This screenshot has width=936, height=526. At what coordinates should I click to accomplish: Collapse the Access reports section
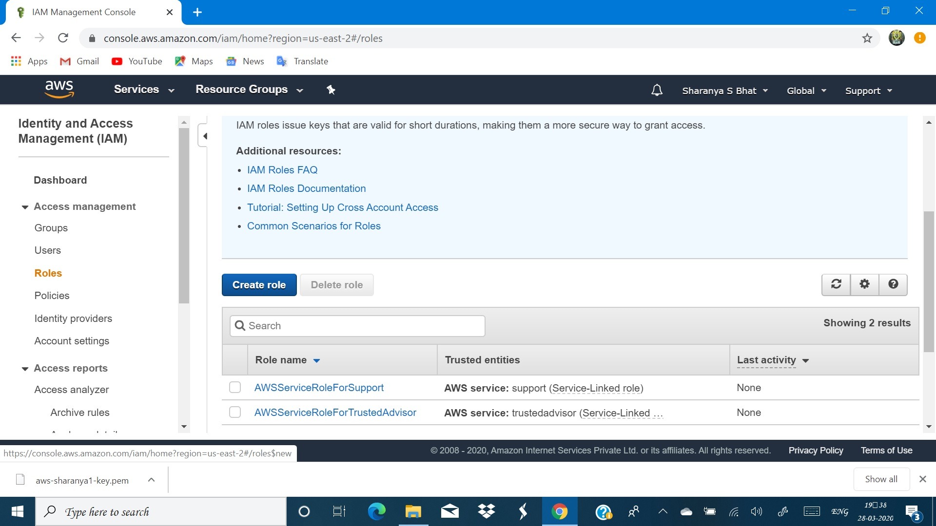click(x=25, y=369)
